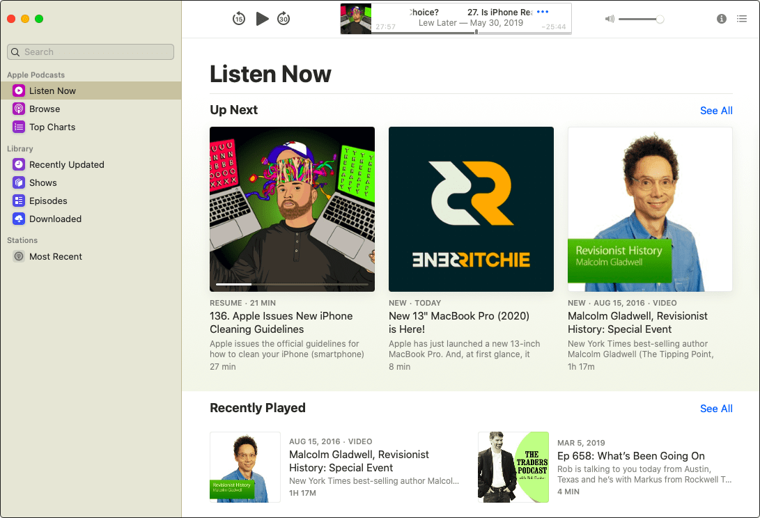Open Malcolm Gladwell Special Event title in Up Next

(637, 322)
